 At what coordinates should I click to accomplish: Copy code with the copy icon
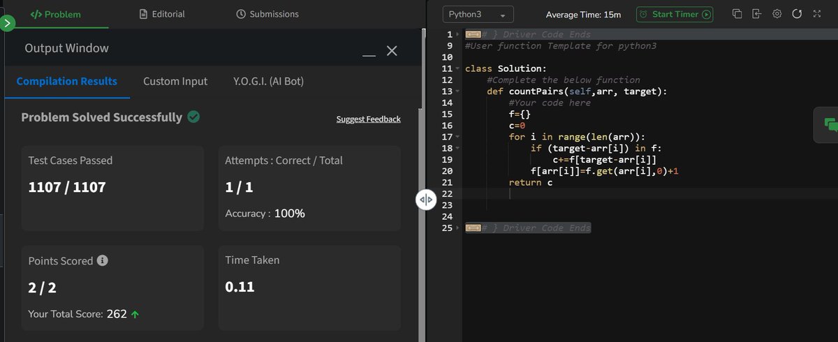tap(737, 14)
